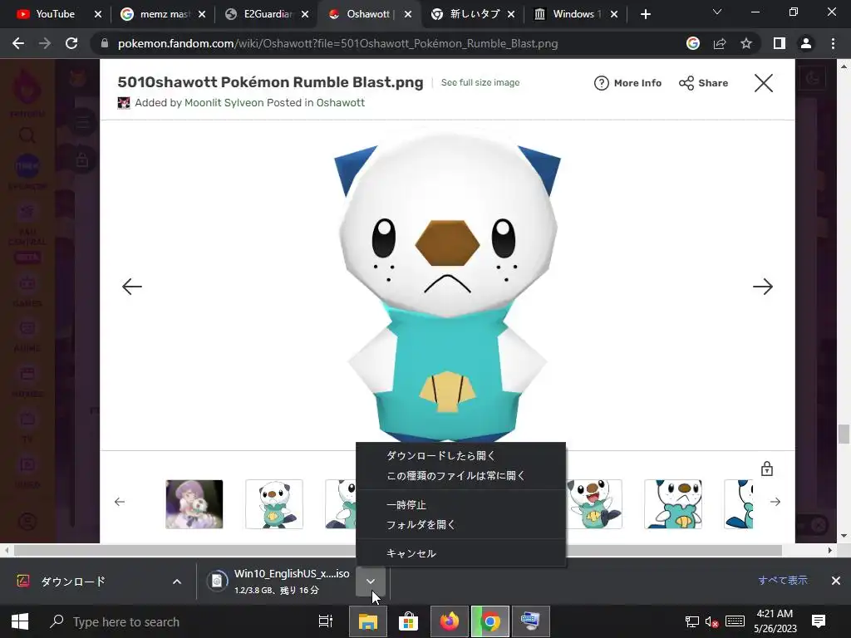The height and width of the screenshot is (638, 851).
Task: Show the previous image in lightbox
Action: coord(132,287)
